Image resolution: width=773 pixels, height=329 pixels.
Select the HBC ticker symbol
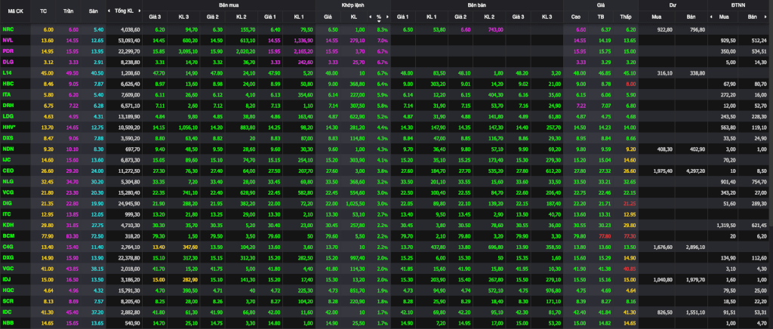pyautogui.click(x=8, y=84)
